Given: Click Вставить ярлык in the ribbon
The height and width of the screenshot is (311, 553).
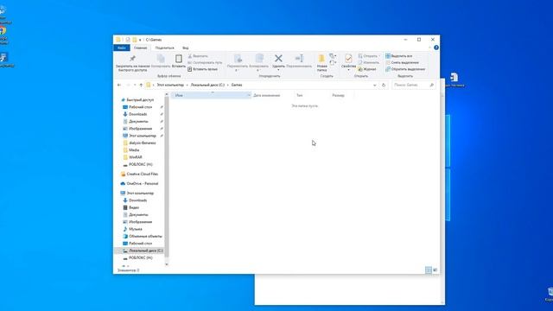Looking at the screenshot, I should (x=202, y=69).
